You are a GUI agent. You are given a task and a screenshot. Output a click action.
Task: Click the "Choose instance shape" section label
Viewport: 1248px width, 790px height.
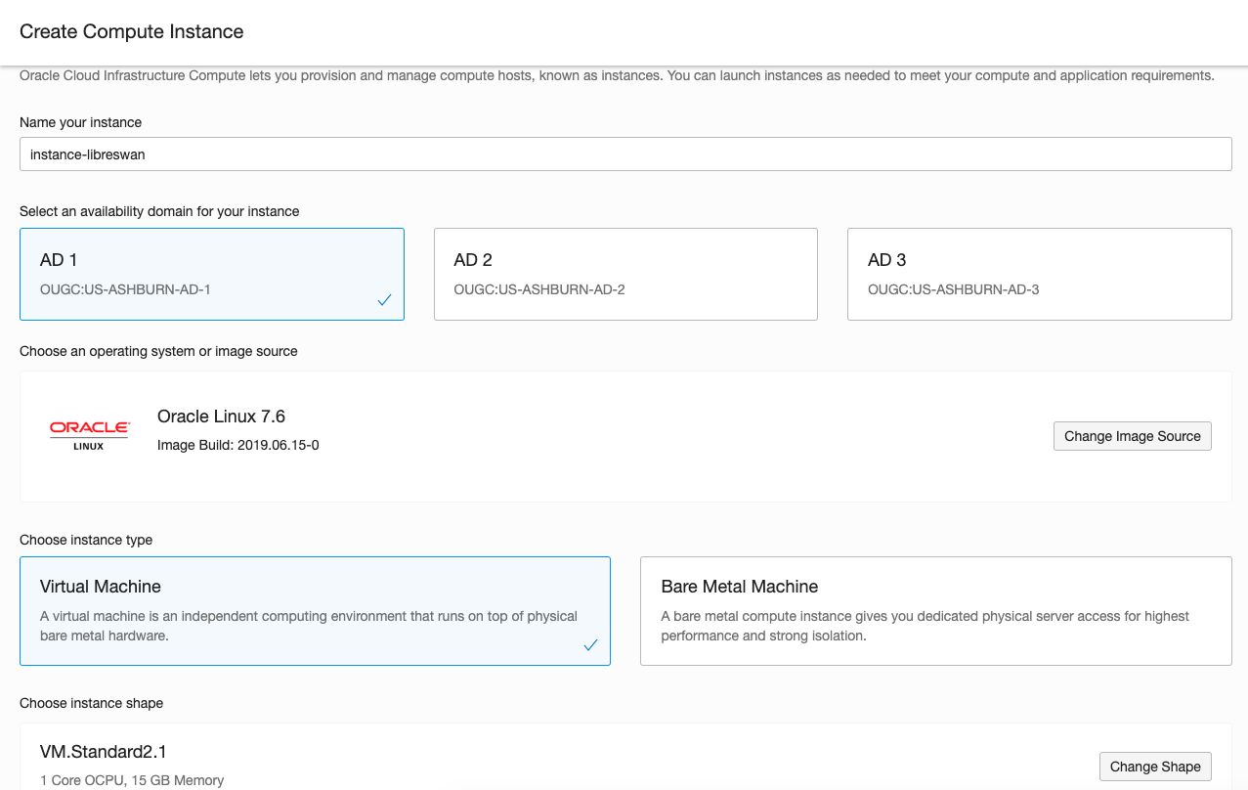(x=91, y=703)
